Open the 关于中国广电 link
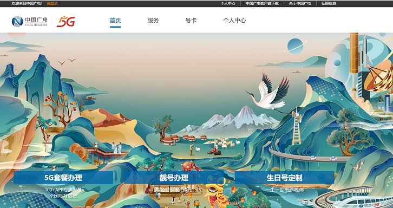The image size is (393, 208). 300,3
